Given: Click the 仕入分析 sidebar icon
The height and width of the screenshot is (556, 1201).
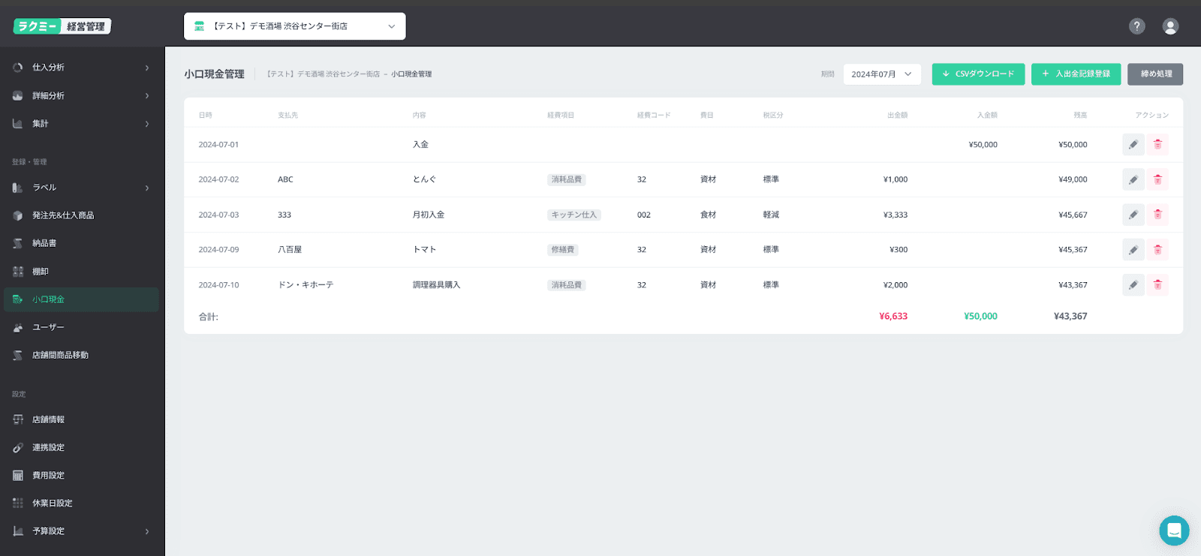Looking at the screenshot, I should click(18, 68).
